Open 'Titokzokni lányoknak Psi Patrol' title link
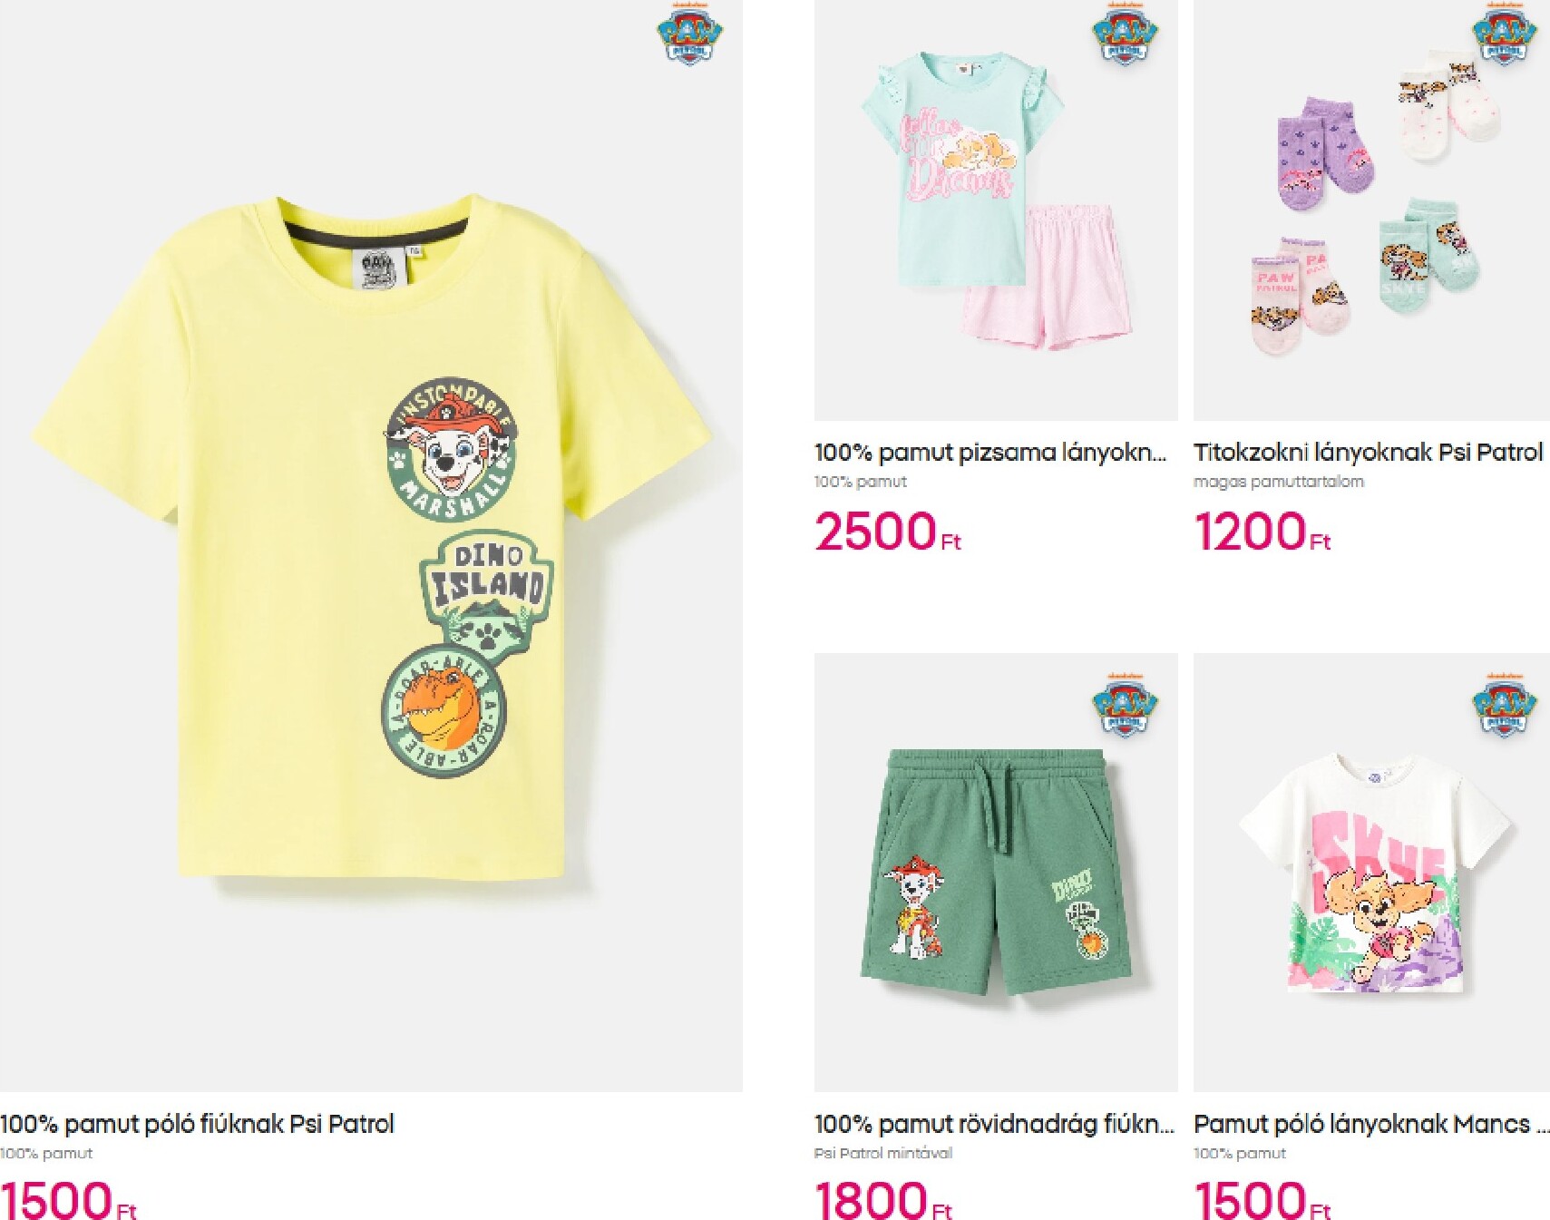 pyautogui.click(x=1368, y=453)
